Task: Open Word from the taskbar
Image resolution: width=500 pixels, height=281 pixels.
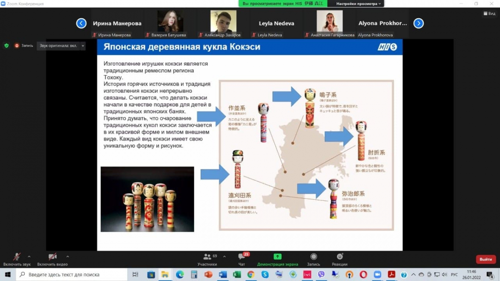Action: tap(222, 274)
